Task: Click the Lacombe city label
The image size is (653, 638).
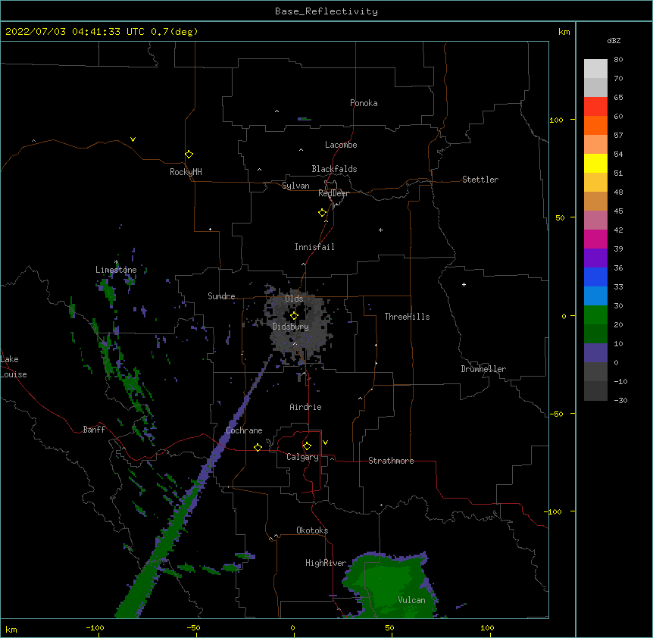Action: [341, 145]
